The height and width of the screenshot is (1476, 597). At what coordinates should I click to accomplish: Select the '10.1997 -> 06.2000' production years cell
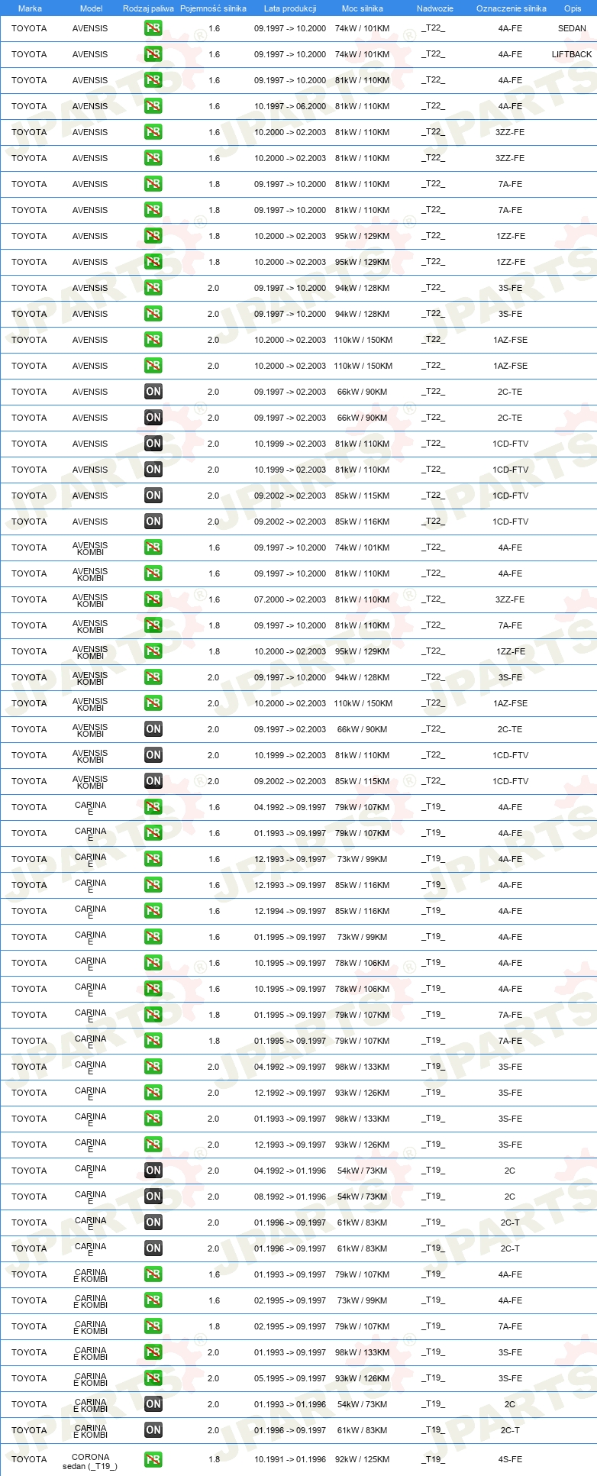(x=290, y=106)
